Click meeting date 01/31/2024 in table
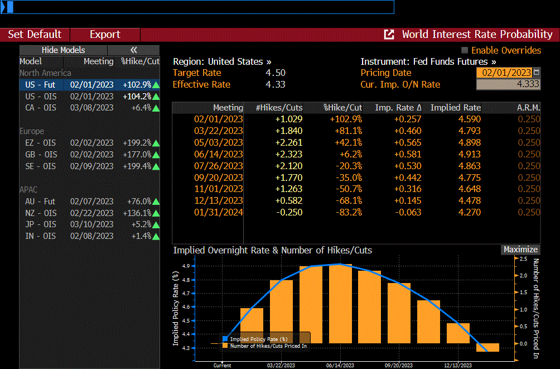Image resolution: width=560 pixels, height=369 pixels. (219, 212)
